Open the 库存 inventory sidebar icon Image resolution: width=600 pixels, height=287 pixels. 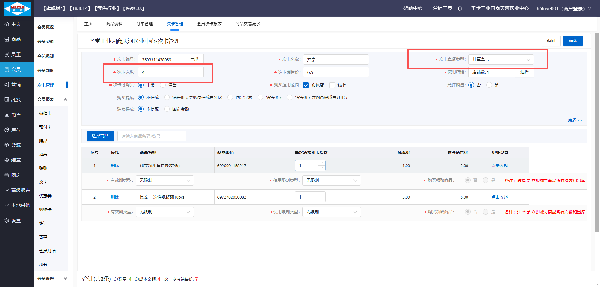coord(7,130)
